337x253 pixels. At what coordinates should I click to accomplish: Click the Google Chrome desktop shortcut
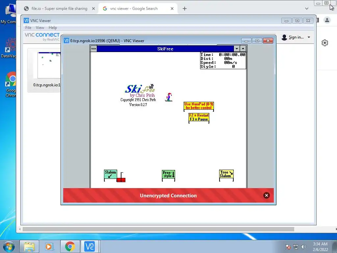point(11,85)
